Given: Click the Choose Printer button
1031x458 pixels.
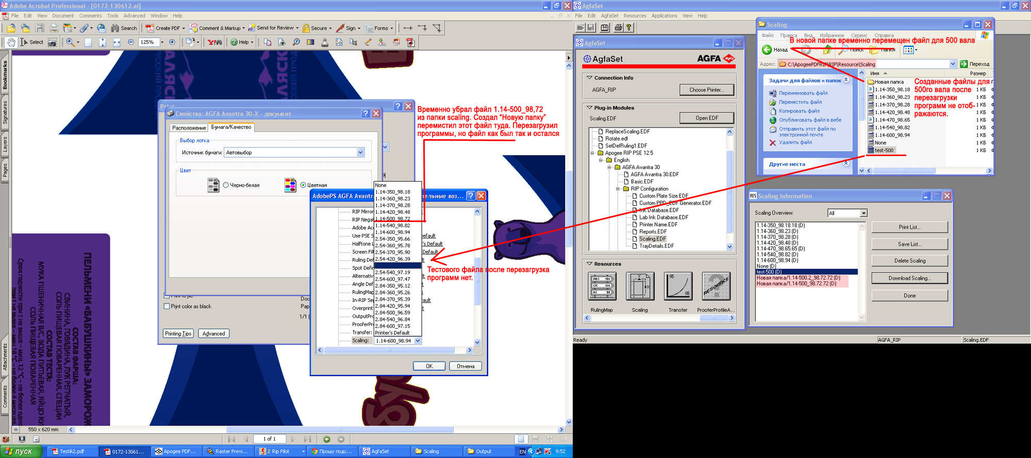Looking at the screenshot, I should [706, 90].
